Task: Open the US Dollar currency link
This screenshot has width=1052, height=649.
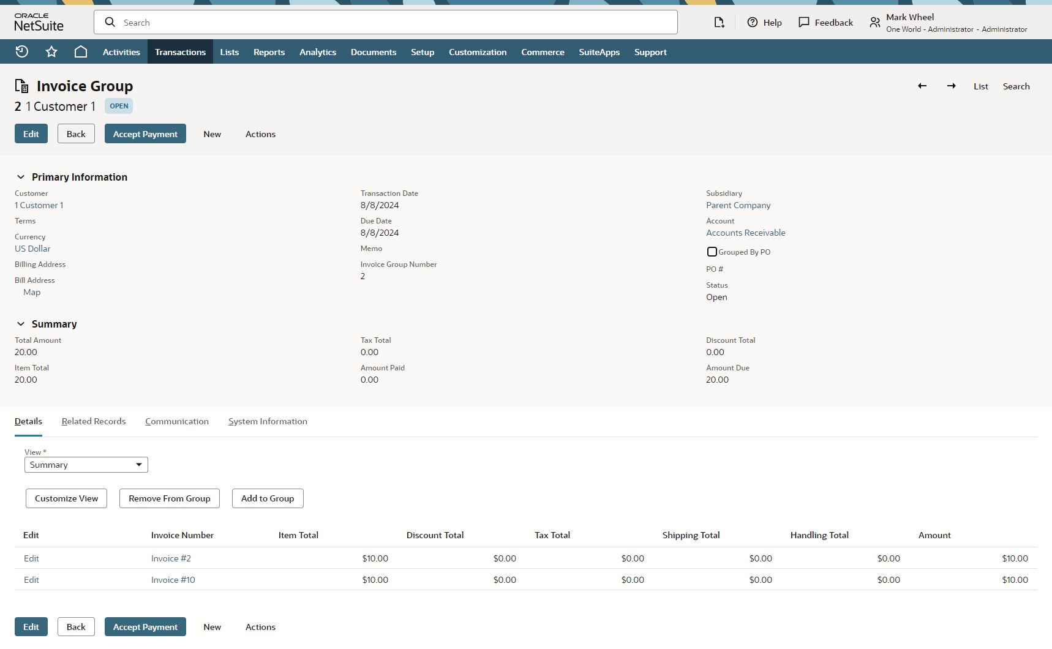Action: (32, 249)
